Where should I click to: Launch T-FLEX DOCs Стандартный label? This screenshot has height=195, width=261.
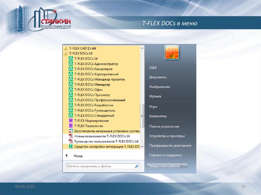pyautogui.click(x=94, y=115)
